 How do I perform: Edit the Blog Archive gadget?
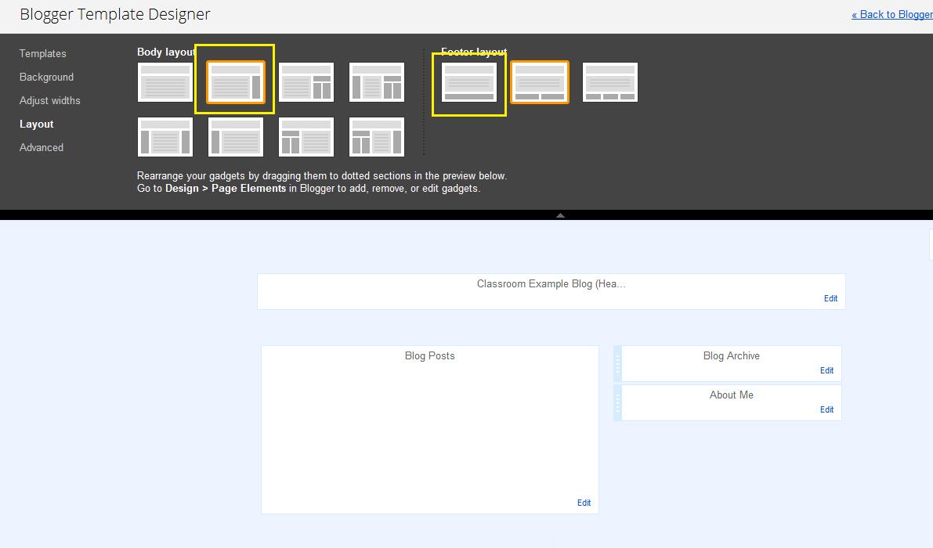826,370
